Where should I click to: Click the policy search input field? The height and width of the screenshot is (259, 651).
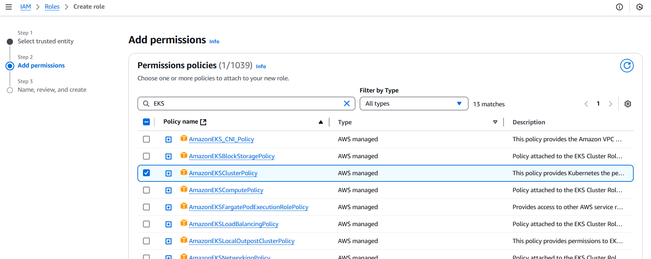point(246,104)
